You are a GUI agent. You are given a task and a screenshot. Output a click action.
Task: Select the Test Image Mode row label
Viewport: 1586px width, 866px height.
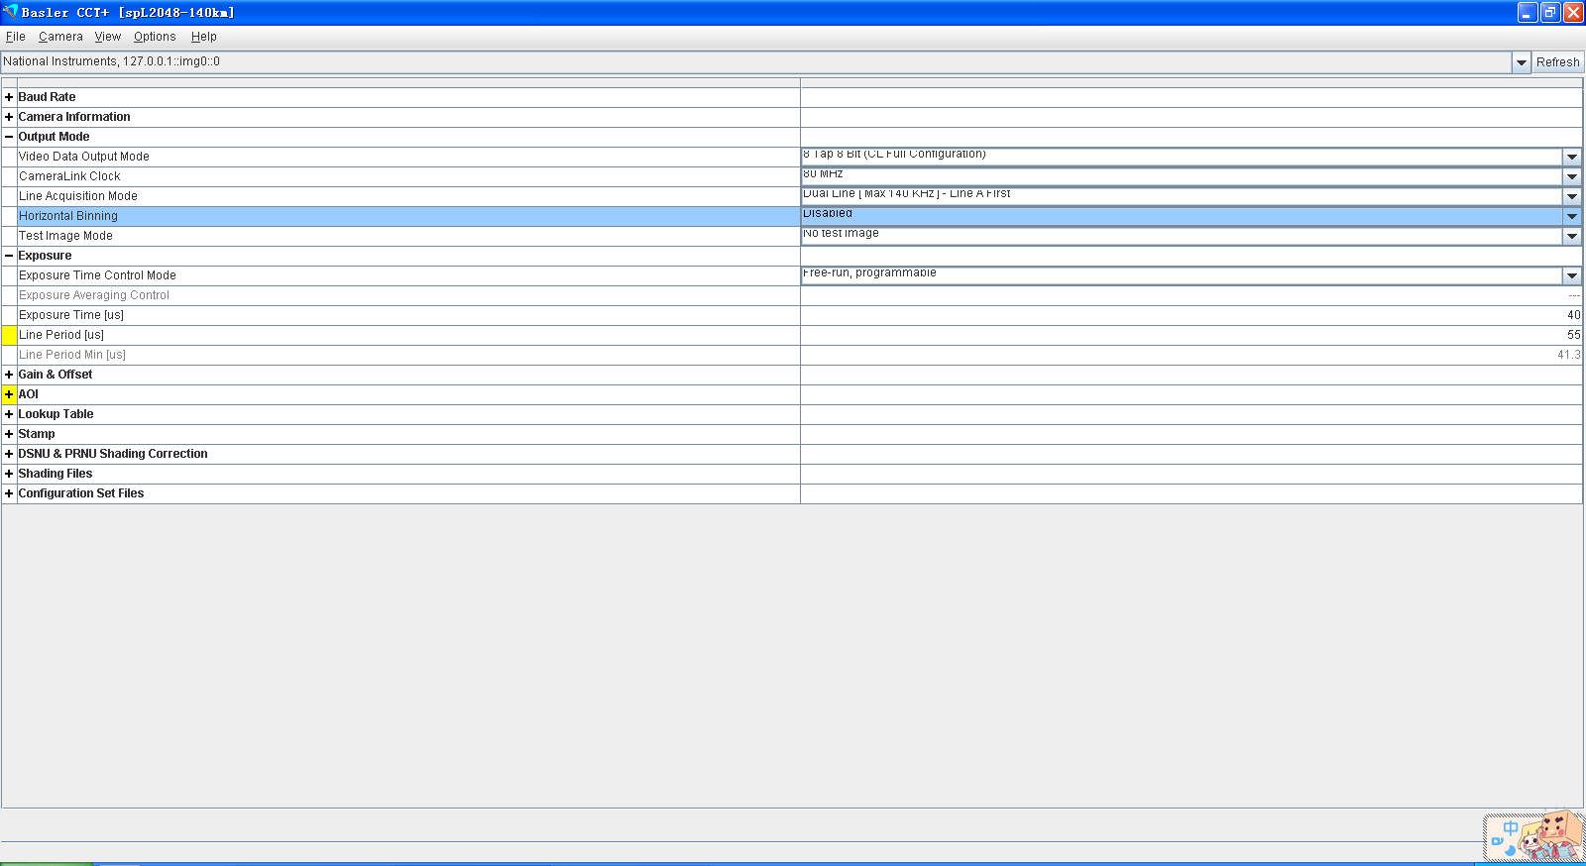point(65,236)
